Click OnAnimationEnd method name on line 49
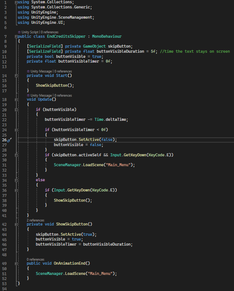Screen dimensions: 234x291 [69, 263]
